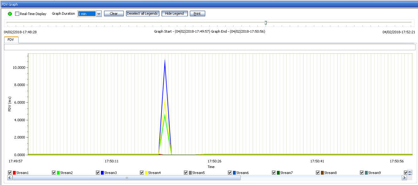Click the legend up/down spinner arrows
Image resolution: width=418 pixels, height=185 pixels.
[x=410, y=172]
